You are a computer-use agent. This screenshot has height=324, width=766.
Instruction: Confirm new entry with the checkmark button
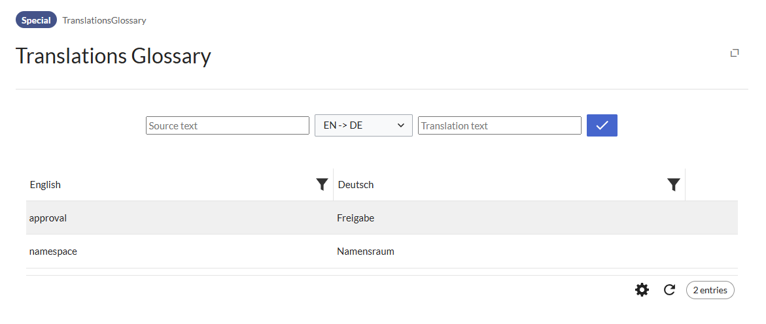(602, 125)
